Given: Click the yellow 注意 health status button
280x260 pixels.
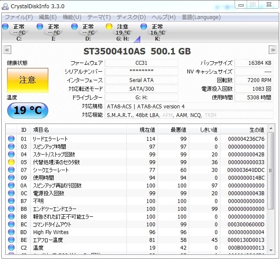Looking at the screenshot, I should click(28, 80).
